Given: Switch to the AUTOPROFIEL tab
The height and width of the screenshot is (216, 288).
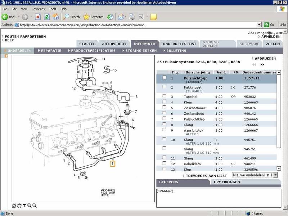Looking at the screenshot, I should 114,44.
